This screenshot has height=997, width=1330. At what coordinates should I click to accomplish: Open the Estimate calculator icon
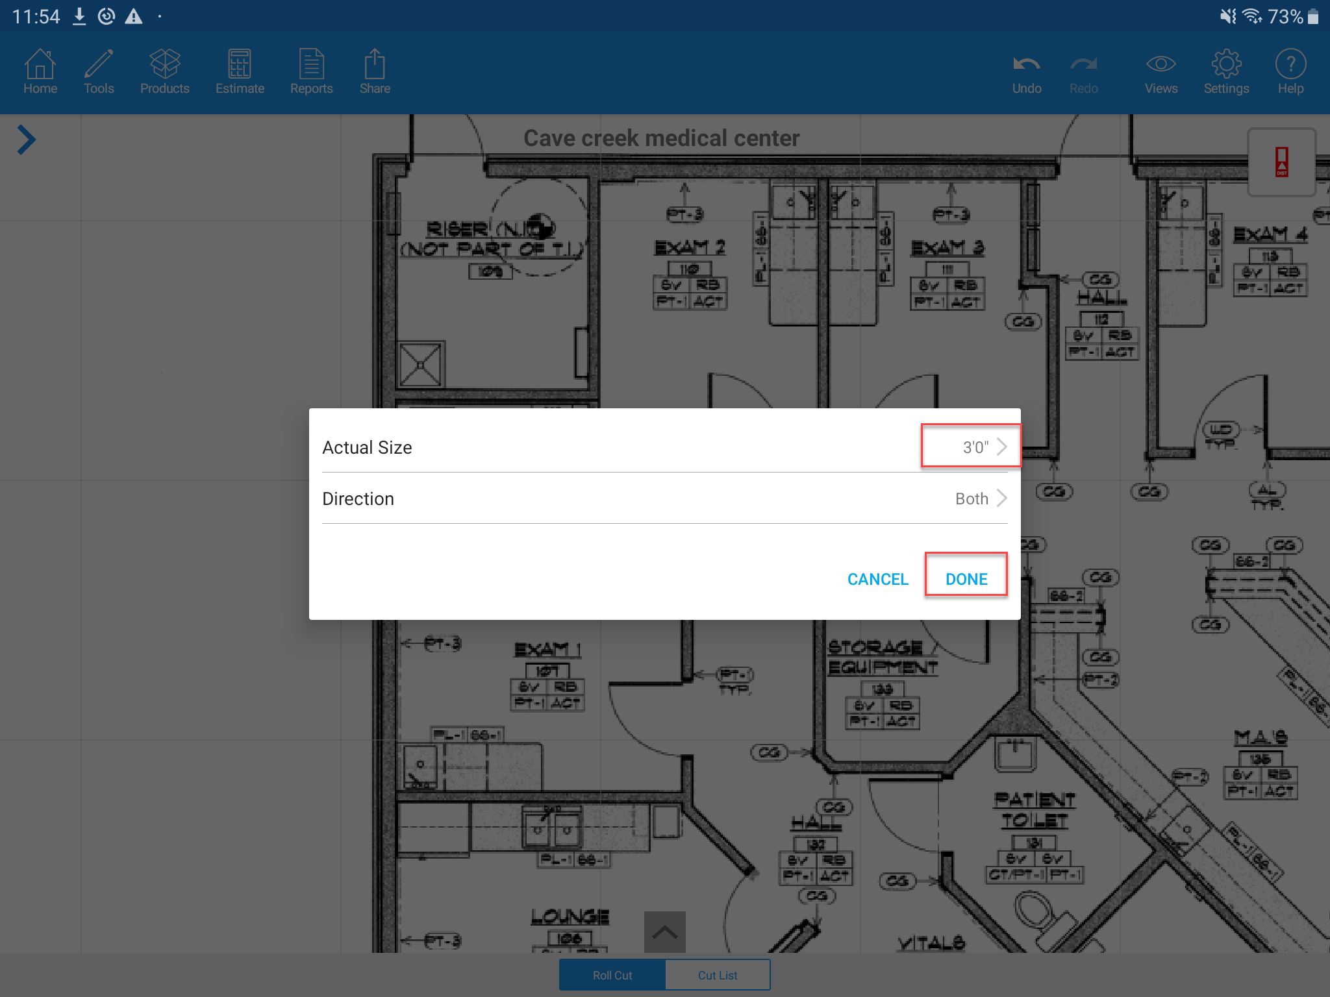pyautogui.click(x=240, y=71)
